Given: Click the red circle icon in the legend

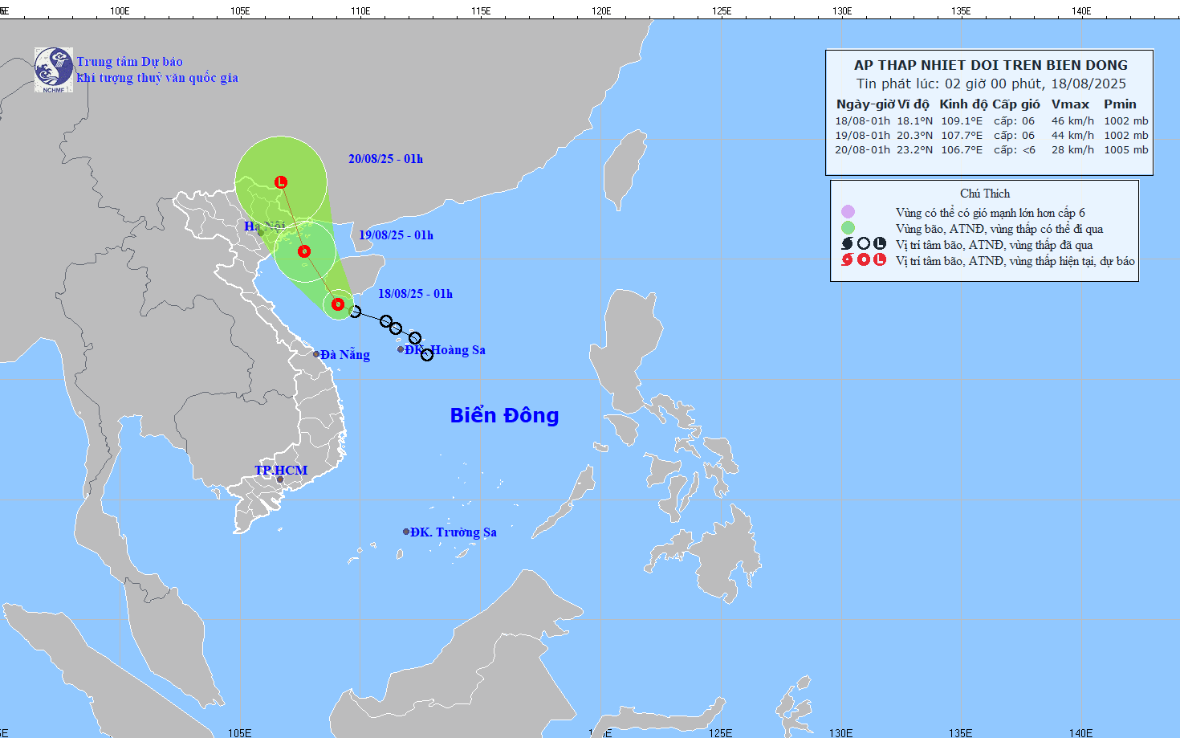Looking at the screenshot, I should pyautogui.click(x=864, y=259).
